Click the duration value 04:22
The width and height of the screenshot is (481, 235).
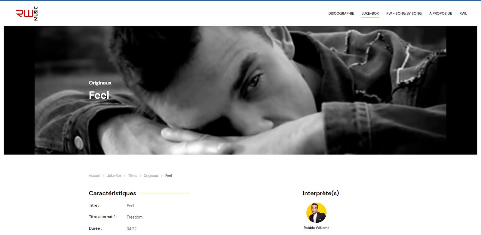tap(132, 229)
